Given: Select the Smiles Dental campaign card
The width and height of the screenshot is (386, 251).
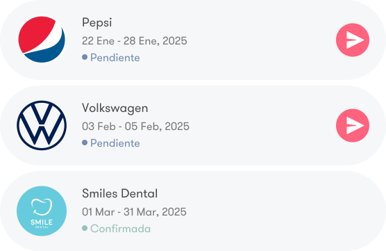Looking at the screenshot, I should click(x=193, y=211).
